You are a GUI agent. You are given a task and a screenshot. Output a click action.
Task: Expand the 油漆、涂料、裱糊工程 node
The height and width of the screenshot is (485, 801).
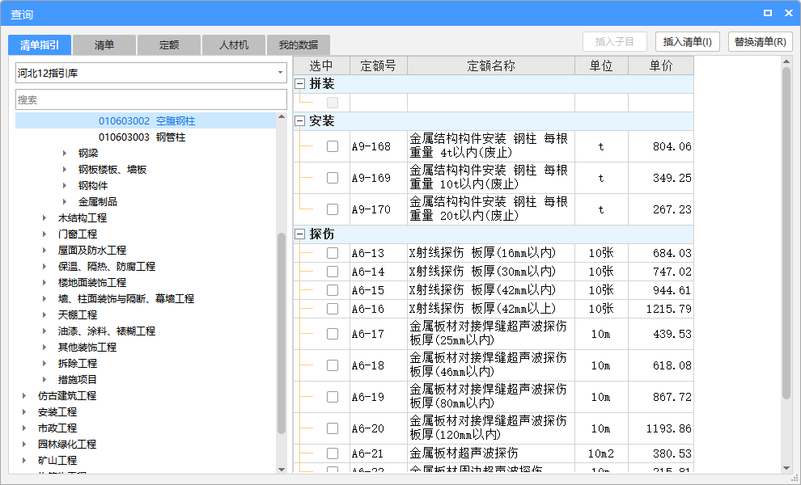(44, 331)
